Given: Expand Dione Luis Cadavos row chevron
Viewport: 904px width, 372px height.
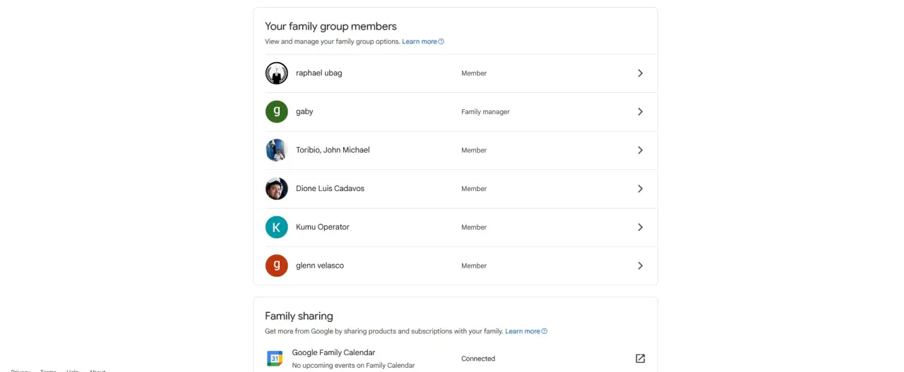Looking at the screenshot, I should click(x=640, y=189).
